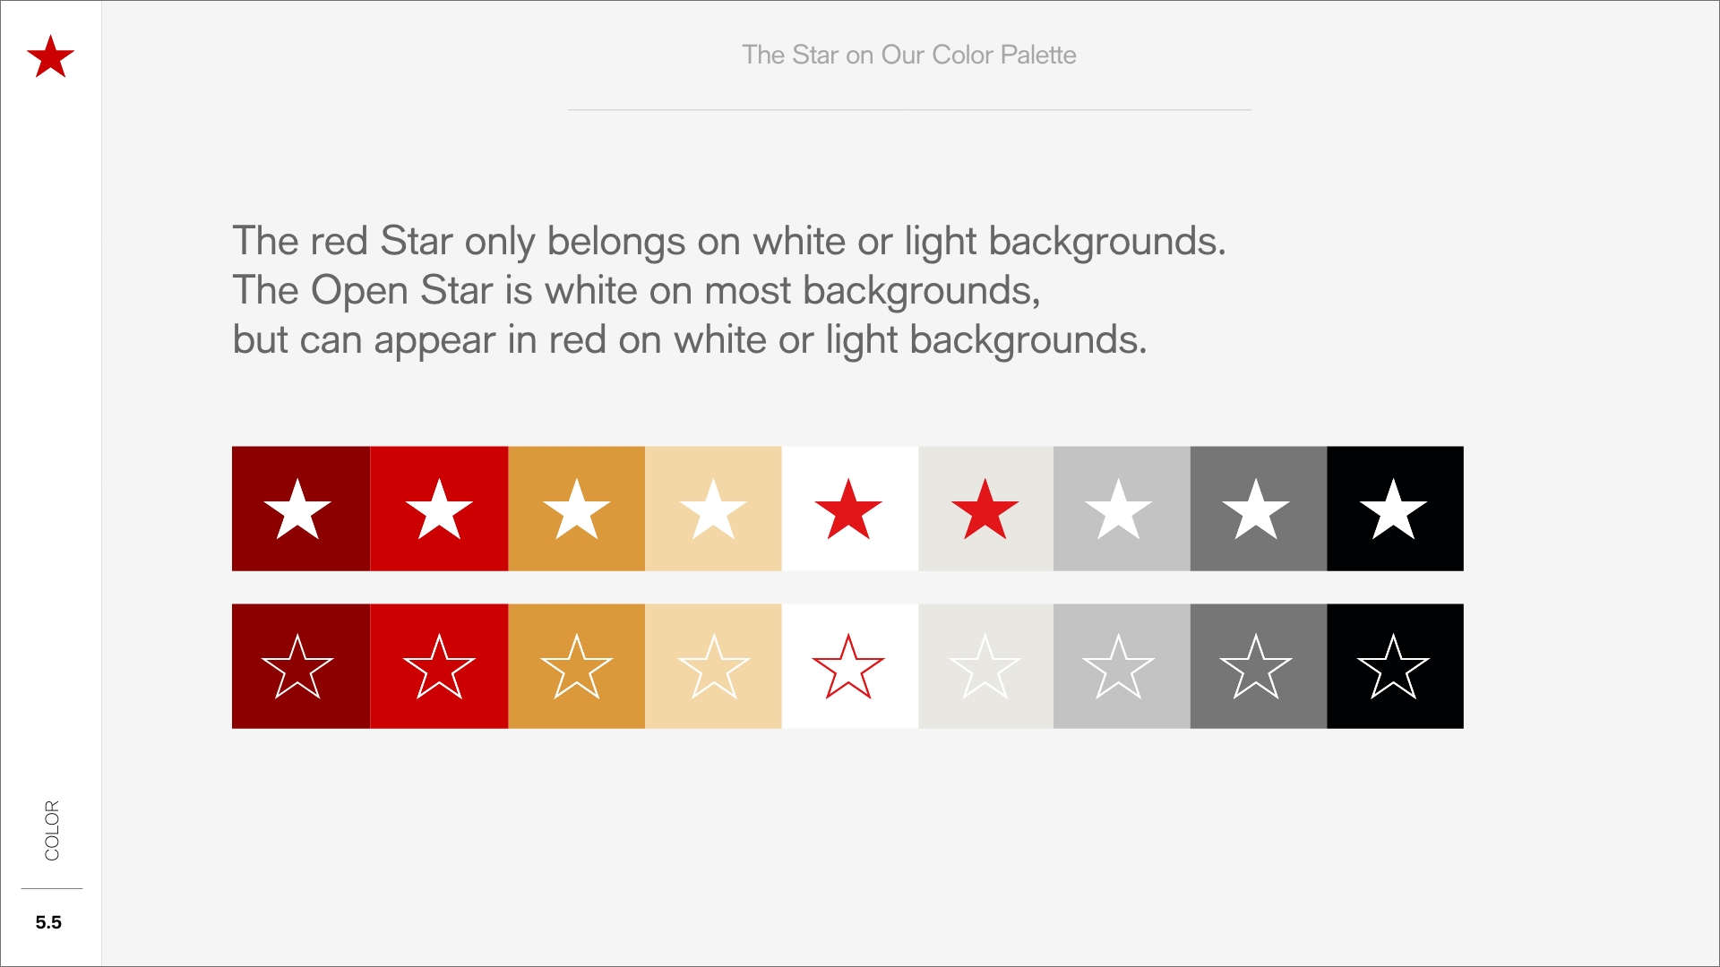Click the white star on dark maroon swatch
Viewport: 1720px width, 967px height.
click(x=297, y=509)
